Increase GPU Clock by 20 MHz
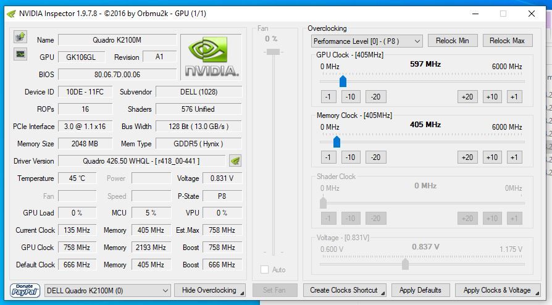This screenshot has height=305, width=552. (467, 97)
